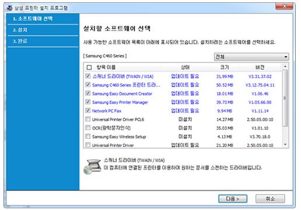Click the list scrollbar up arrow
Screen dimensions: 301x210
click(285, 66)
